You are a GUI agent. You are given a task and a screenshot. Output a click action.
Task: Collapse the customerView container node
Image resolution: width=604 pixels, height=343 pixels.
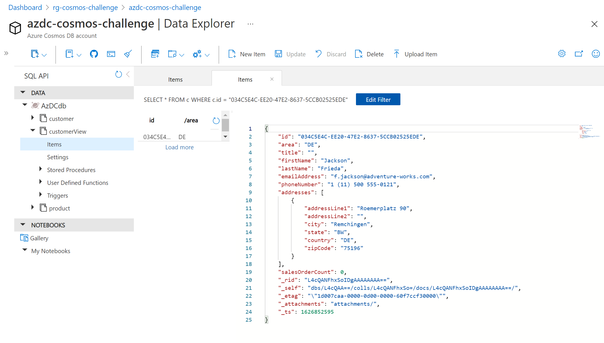[x=33, y=131]
